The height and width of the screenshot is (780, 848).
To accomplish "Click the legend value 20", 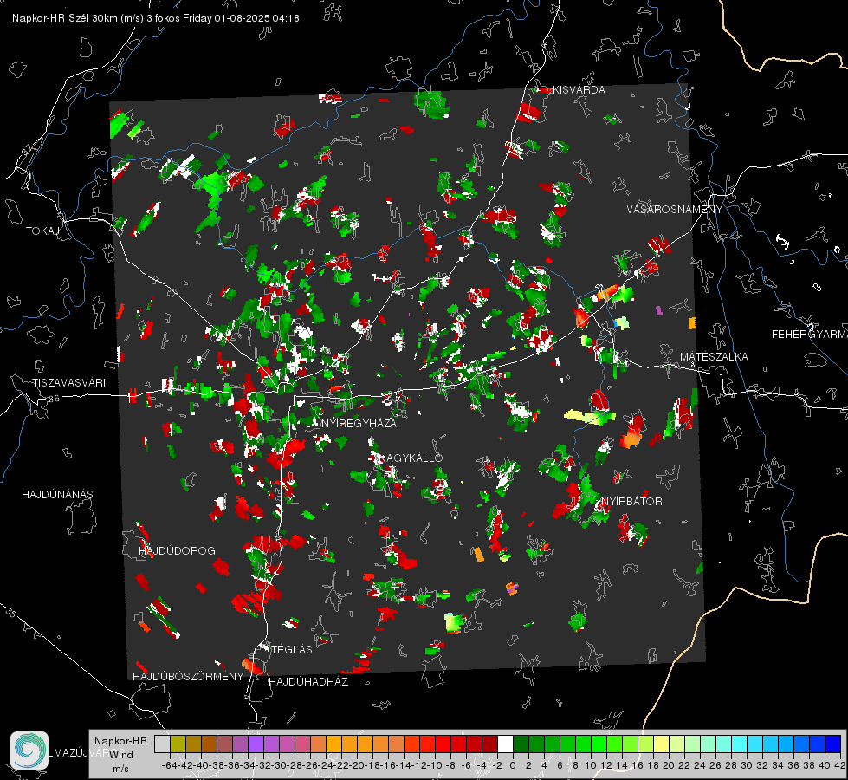I will click(669, 765).
